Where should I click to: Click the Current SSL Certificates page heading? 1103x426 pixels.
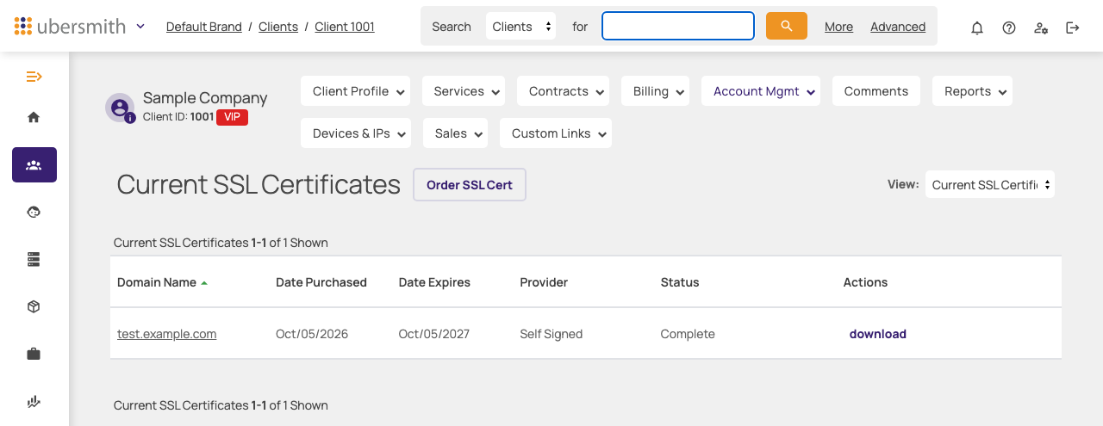point(259,184)
